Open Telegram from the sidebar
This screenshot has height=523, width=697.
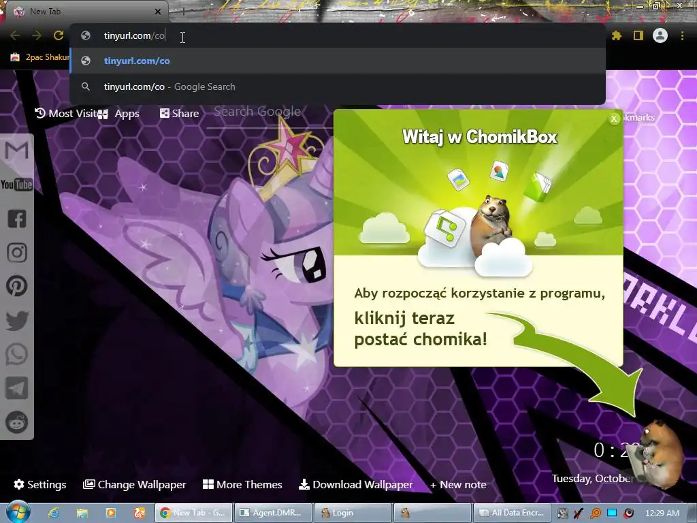(x=17, y=388)
